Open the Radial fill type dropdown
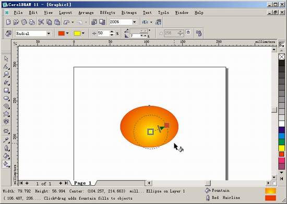The height and width of the screenshot is (204, 287). coord(49,33)
